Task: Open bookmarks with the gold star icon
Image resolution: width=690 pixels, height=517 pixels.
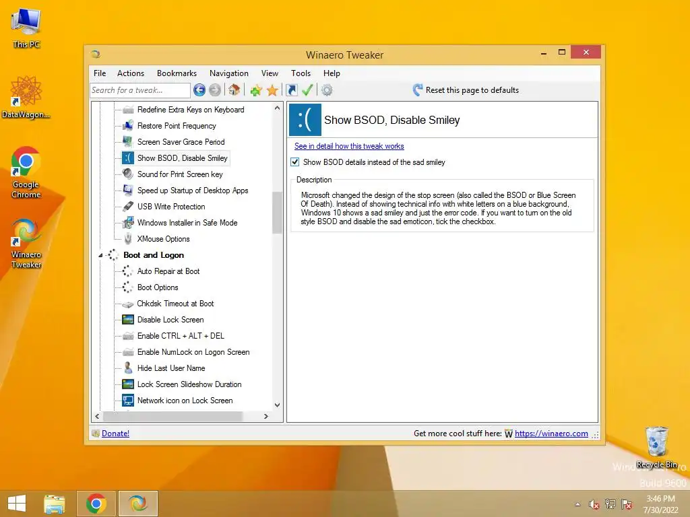Action: [x=272, y=90]
